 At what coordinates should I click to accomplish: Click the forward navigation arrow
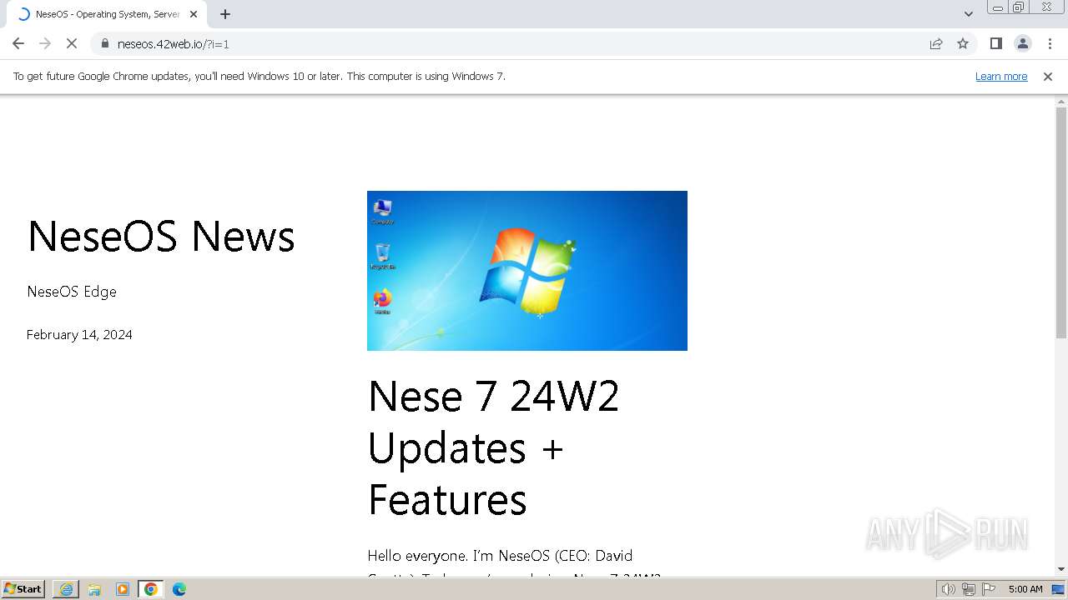[x=45, y=43]
